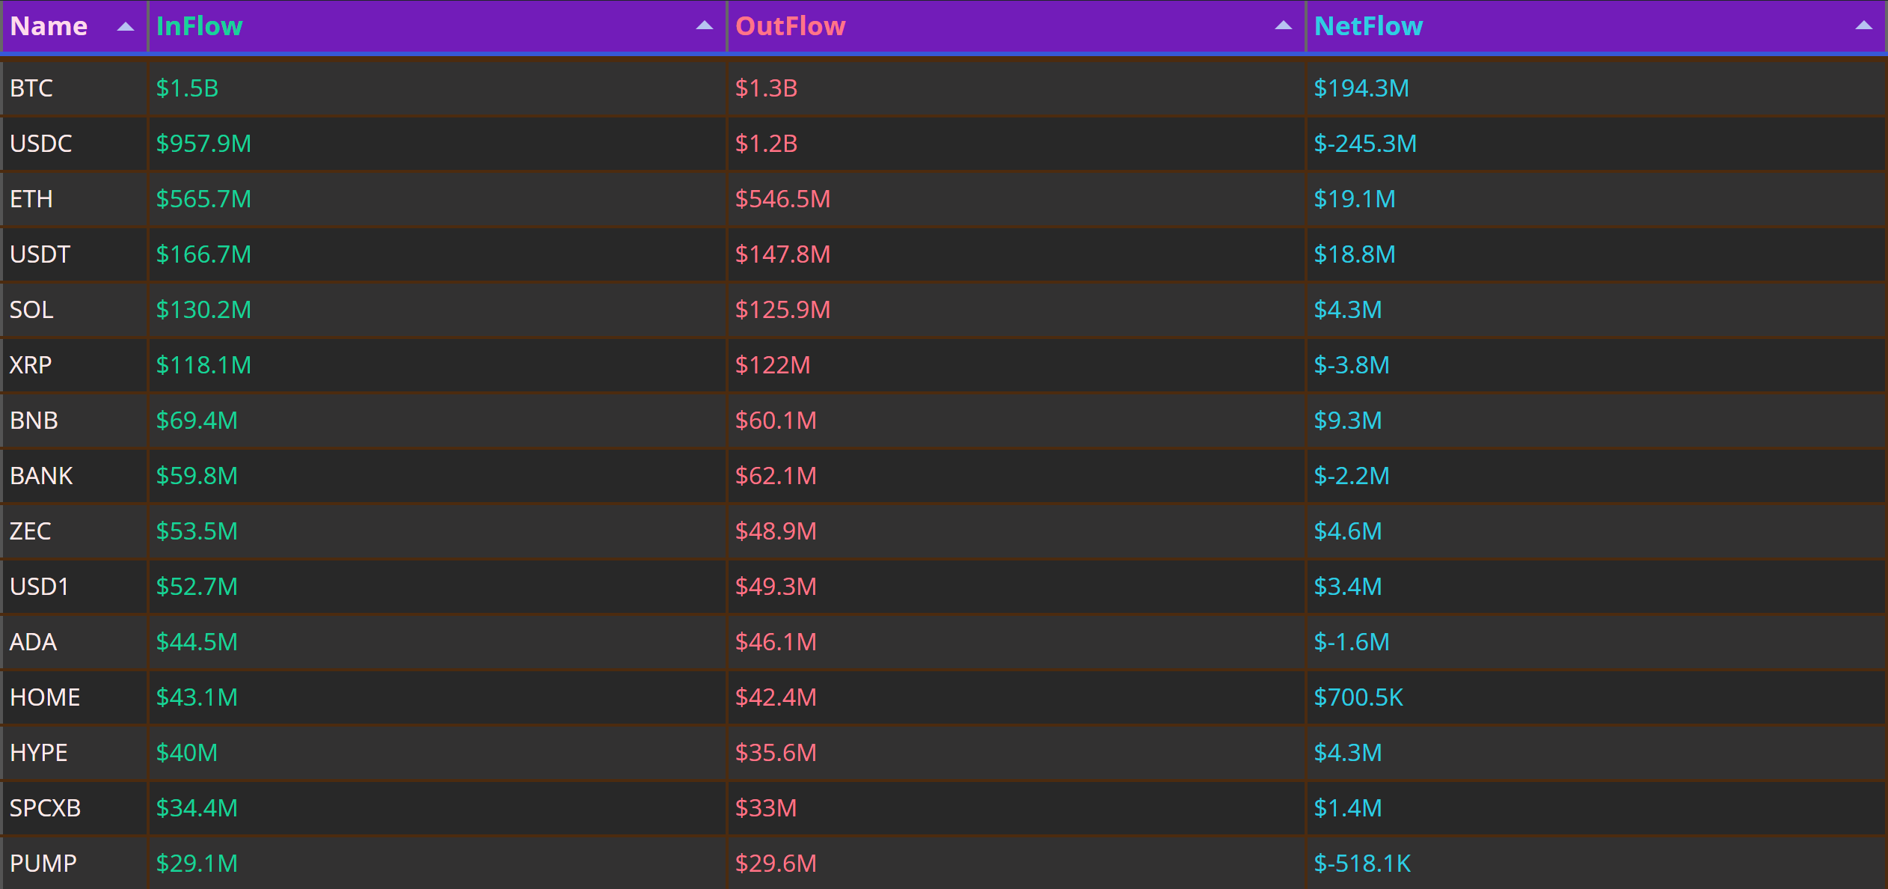Select the XRP row name
This screenshot has height=889, width=1888.
(31, 365)
